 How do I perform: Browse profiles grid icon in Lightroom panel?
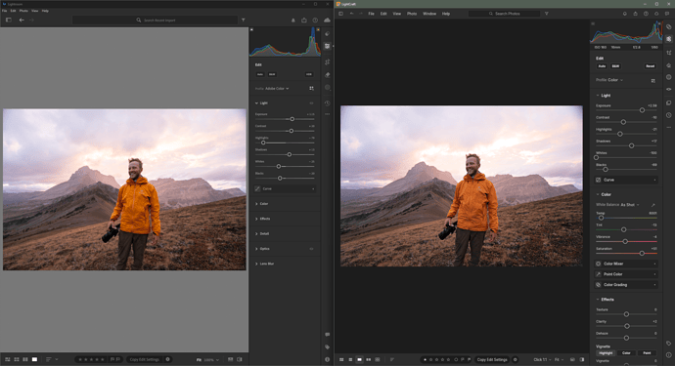[x=311, y=88]
